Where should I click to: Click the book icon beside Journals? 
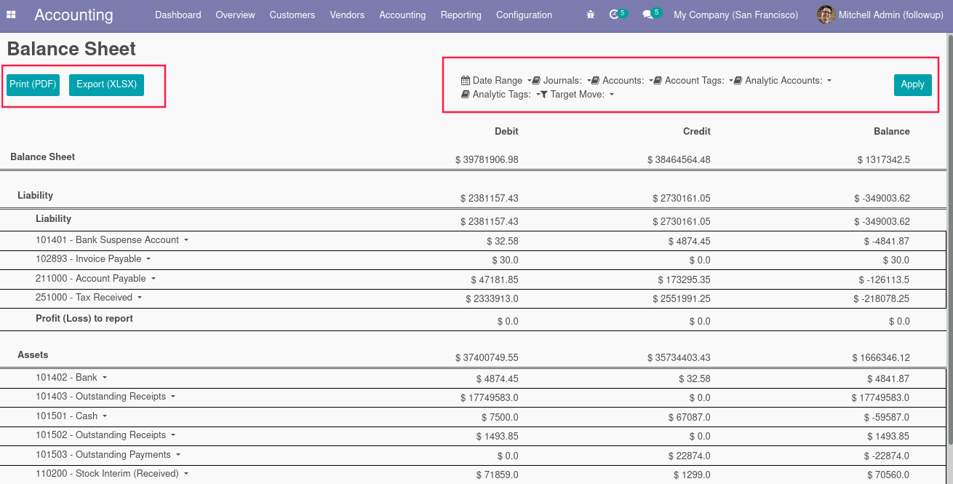click(x=536, y=81)
